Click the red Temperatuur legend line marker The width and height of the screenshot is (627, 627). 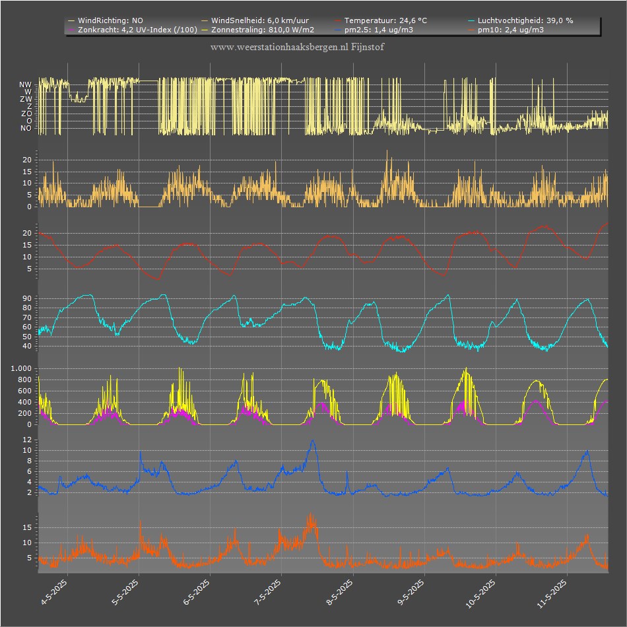(x=339, y=21)
